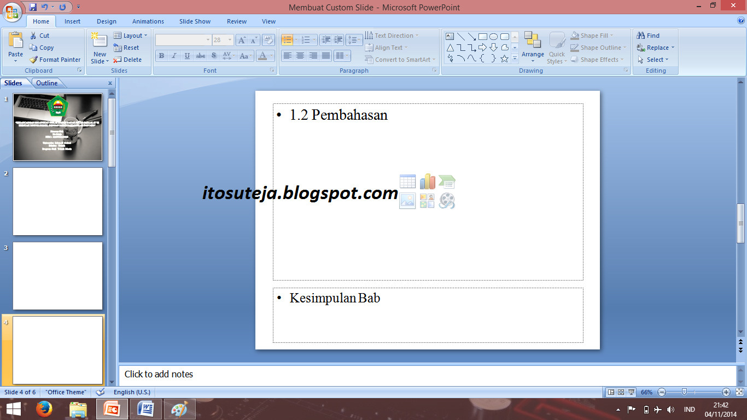Activate the Format Painter
The width and height of the screenshot is (747, 420).
pos(55,60)
